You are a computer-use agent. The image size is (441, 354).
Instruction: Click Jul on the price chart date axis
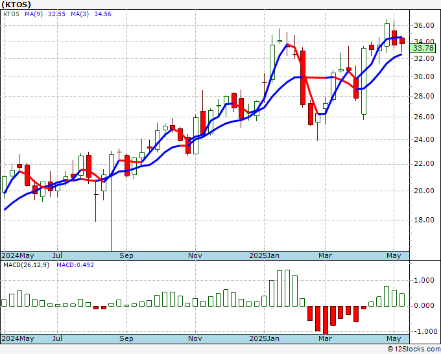tap(57, 255)
